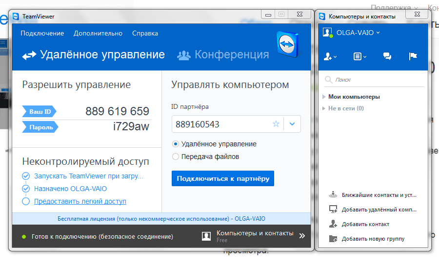This screenshot has width=439, height=263.
Task: Open the Дополнительно menu
Action: pyautogui.click(x=98, y=33)
